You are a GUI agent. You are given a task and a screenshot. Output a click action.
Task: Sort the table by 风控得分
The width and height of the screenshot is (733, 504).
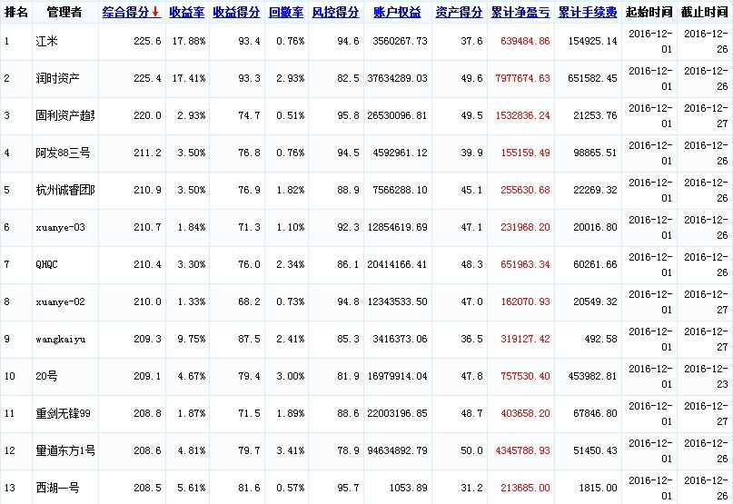click(x=335, y=12)
